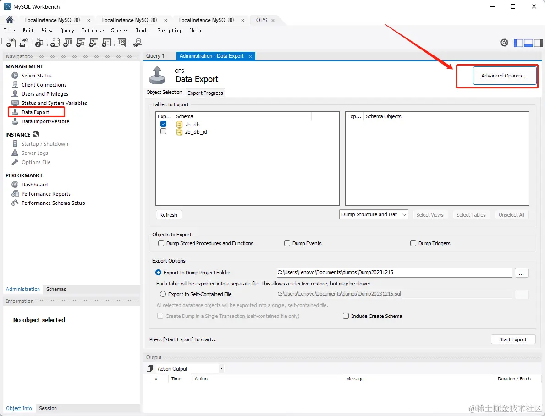The image size is (545, 416).
Task: Switch to the Schemas navigator tab
Action: [x=56, y=289]
